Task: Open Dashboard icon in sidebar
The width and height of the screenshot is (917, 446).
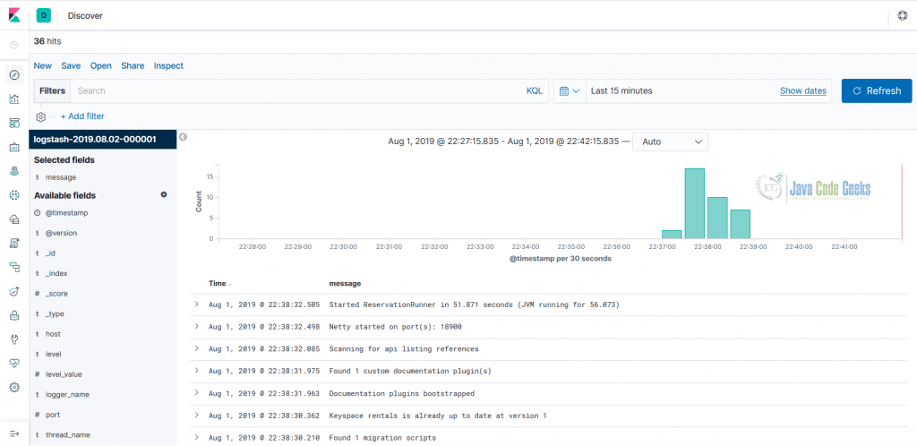Action: [14, 123]
